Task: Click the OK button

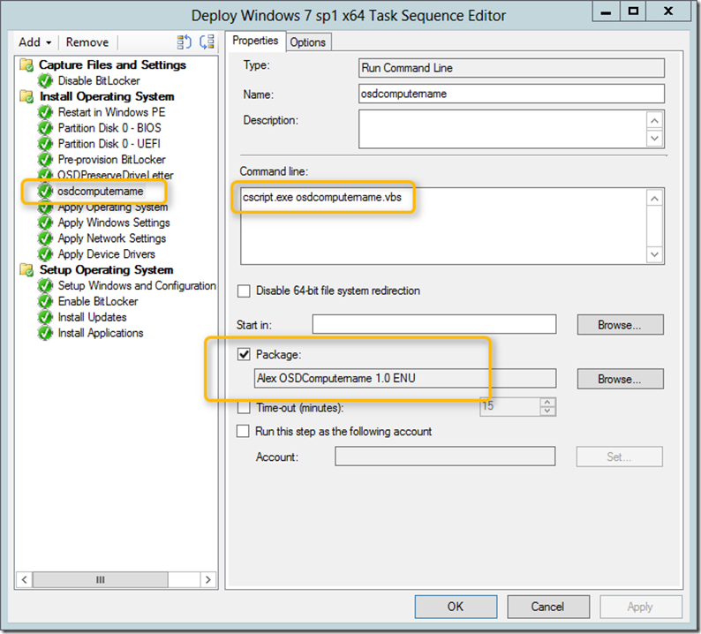Action: (x=456, y=607)
